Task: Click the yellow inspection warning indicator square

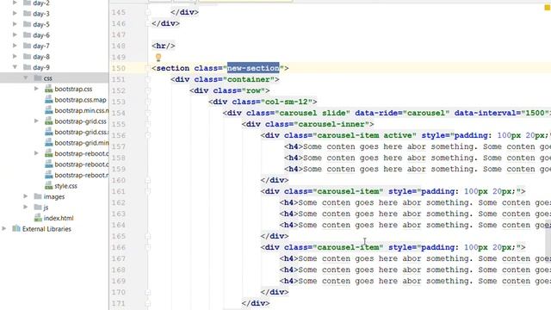Action: [548, 8]
